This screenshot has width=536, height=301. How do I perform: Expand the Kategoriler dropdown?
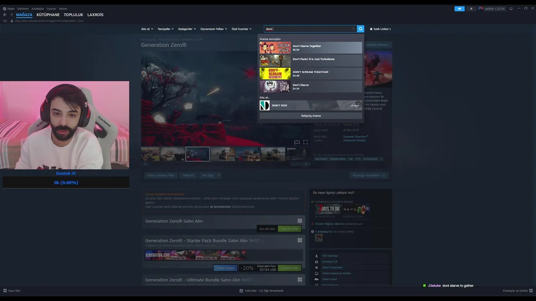pyautogui.click(x=187, y=29)
